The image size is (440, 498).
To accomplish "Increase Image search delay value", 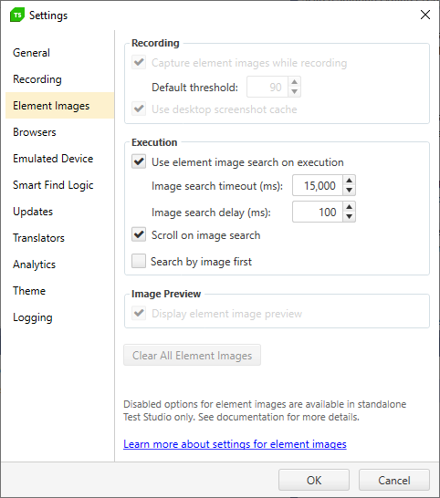I will click(349, 207).
